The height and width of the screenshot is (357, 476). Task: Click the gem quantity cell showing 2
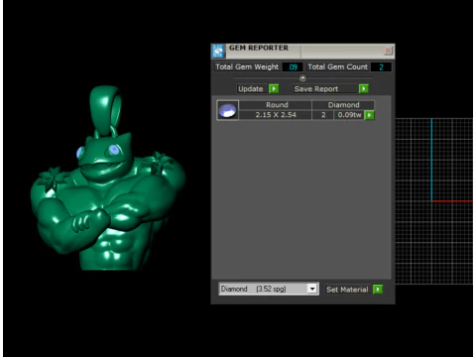coord(323,115)
